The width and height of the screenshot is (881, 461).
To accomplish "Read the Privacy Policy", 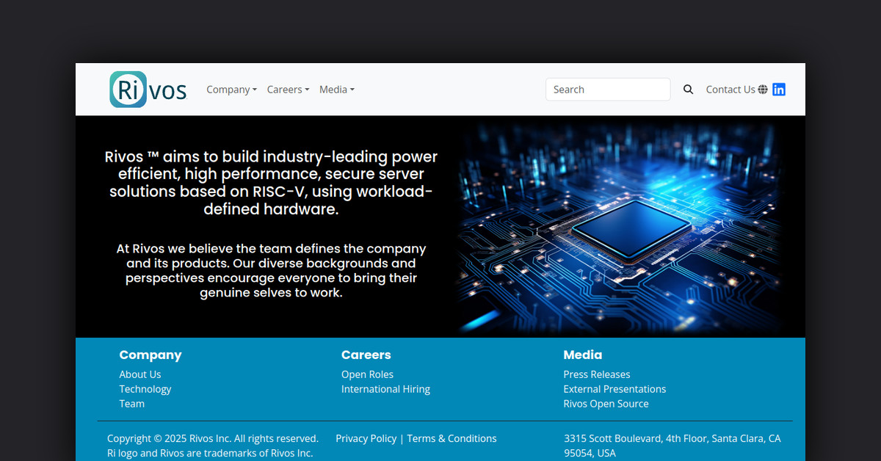I will click(366, 438).
